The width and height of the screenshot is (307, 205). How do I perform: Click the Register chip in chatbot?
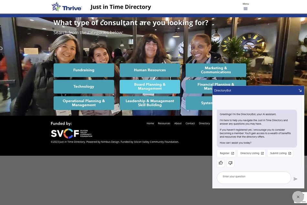click(x=227, y=153)
